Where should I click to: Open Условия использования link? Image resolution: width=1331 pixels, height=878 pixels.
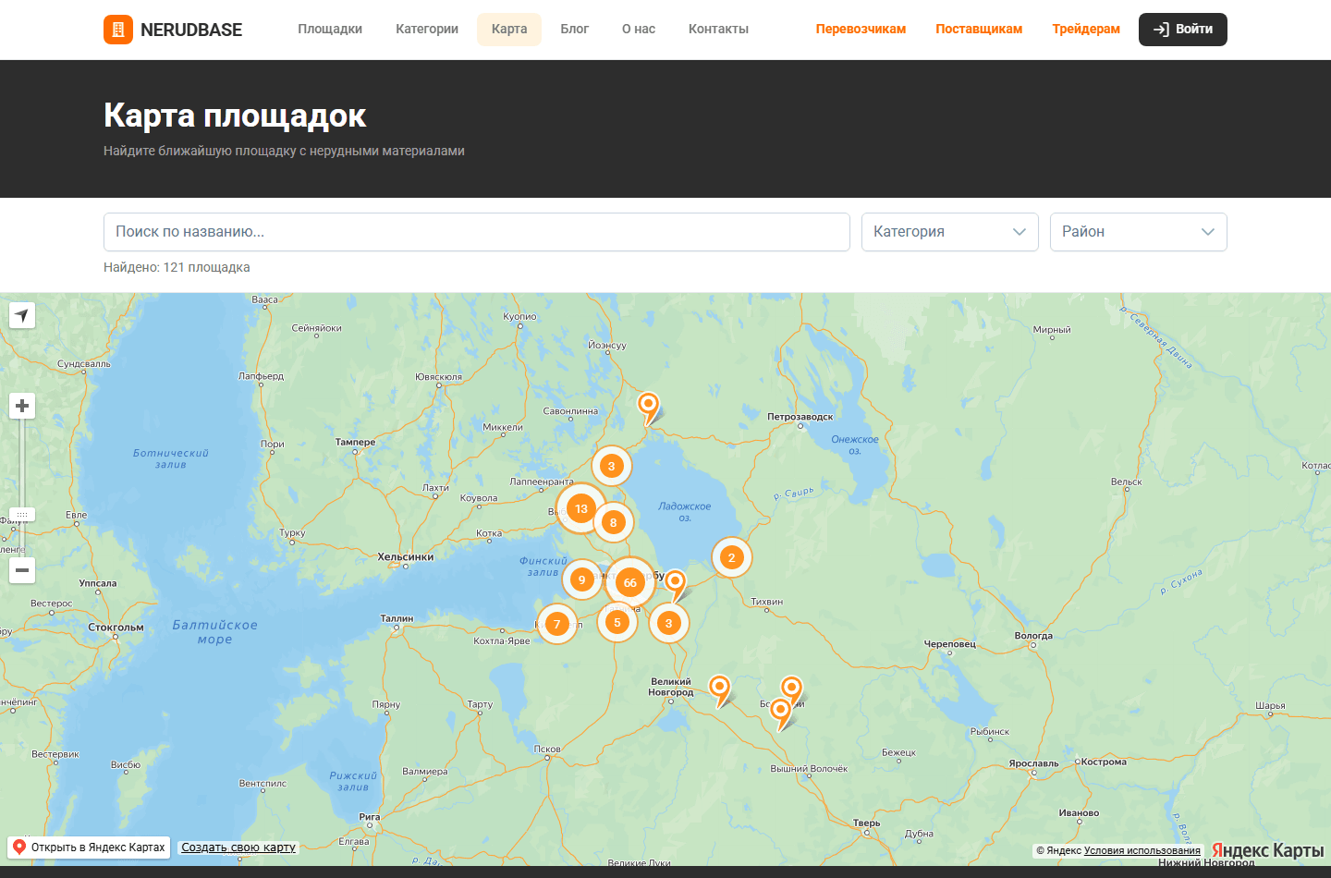click(1142, 851)
